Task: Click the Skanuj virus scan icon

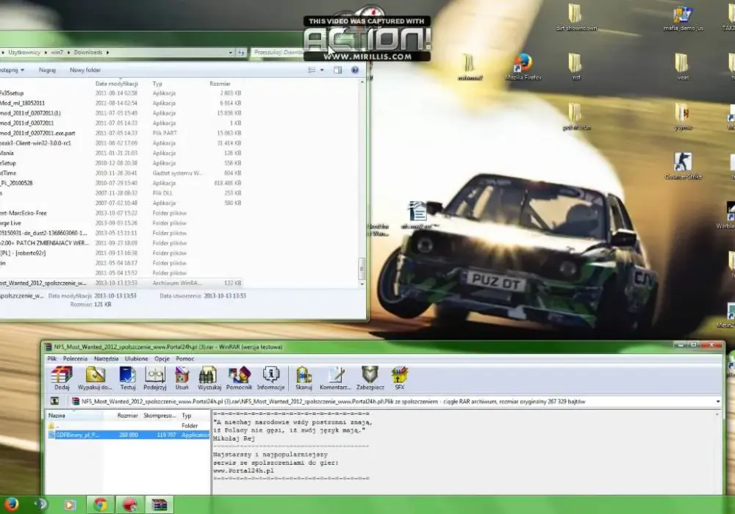Action: click(304, 378)
